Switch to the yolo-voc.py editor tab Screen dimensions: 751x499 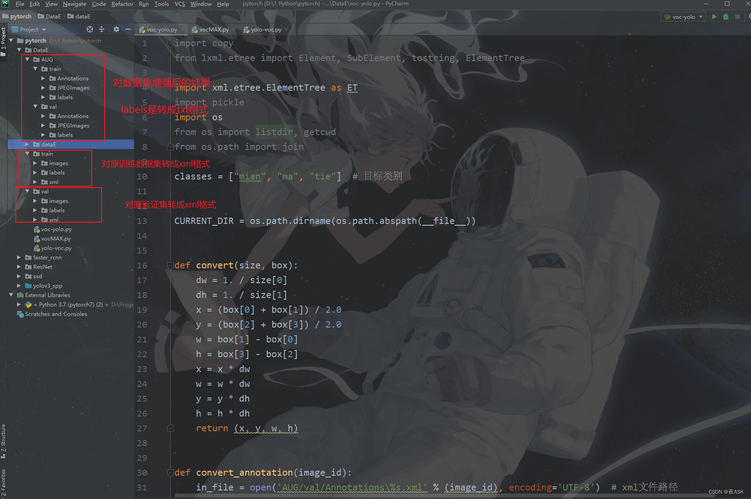(266, 30)
